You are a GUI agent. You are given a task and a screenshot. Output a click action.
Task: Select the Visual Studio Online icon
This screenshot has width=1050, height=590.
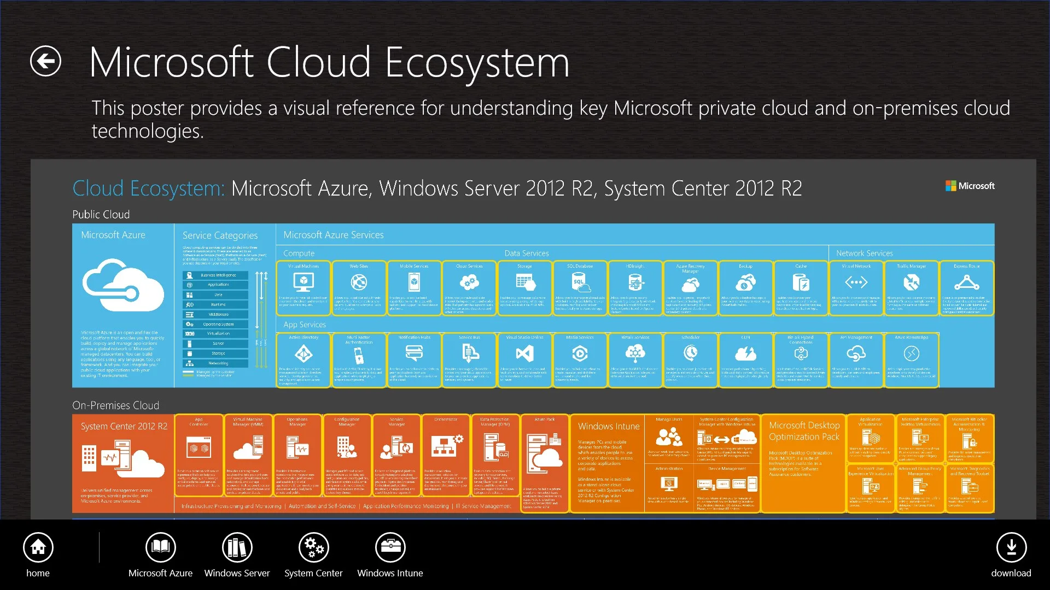tap(525, 354)
